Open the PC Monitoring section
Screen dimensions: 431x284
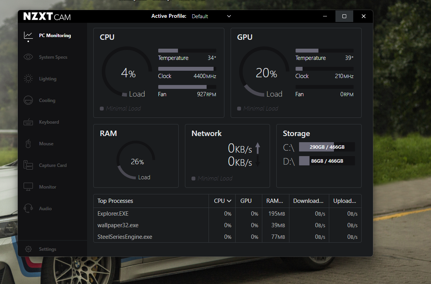tap(55, 36)
